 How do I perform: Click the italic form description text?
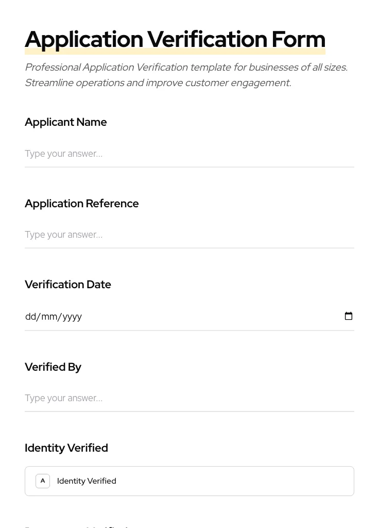[186, 75]
